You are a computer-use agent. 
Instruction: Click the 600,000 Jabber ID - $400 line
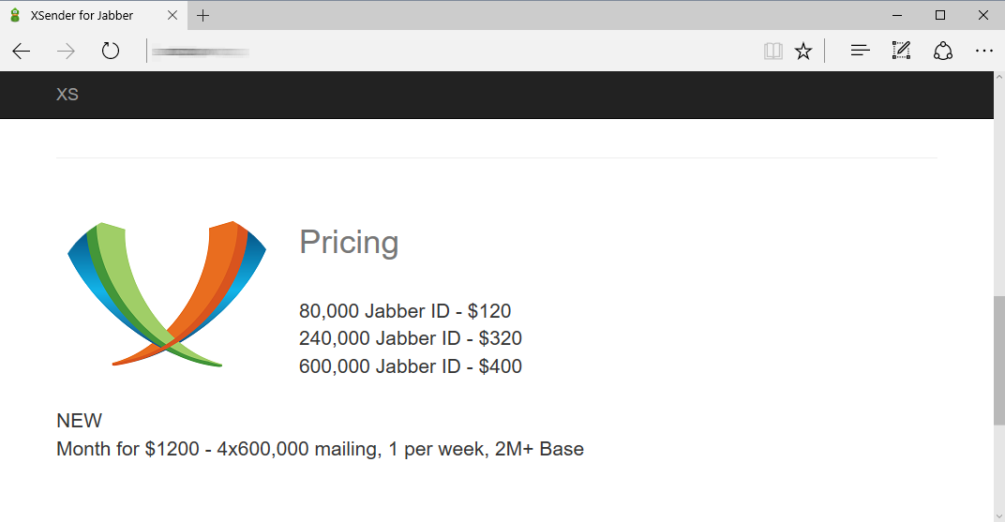point(411,366)
